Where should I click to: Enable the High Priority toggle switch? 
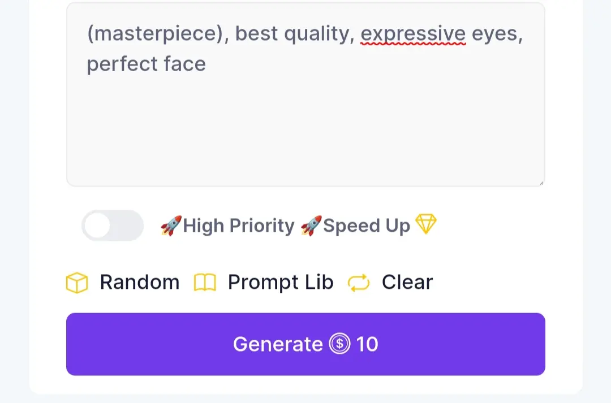[113, 226]
